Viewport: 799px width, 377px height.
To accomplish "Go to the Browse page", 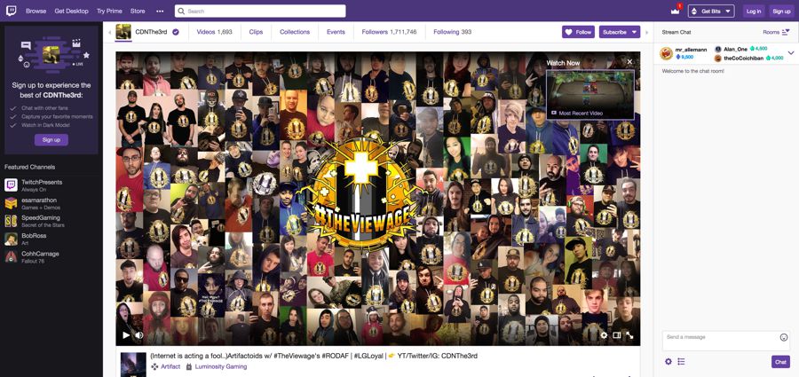I will point(36,11).
